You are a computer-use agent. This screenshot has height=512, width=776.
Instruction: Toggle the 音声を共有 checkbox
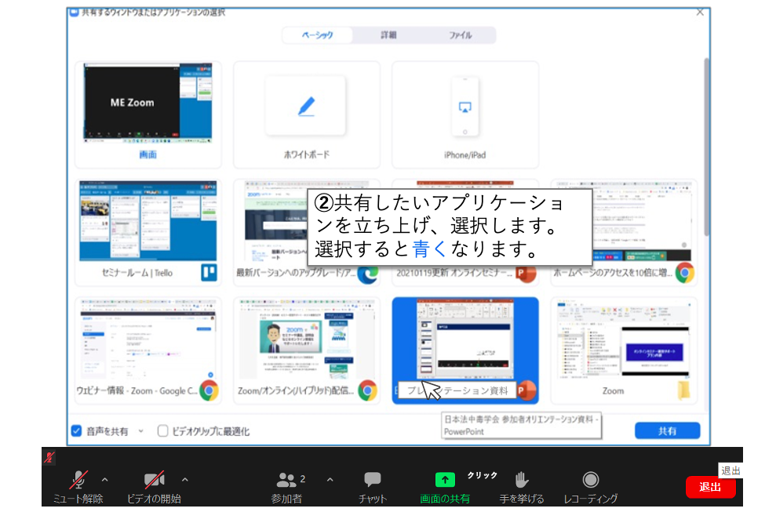click(x=76, y=431)
